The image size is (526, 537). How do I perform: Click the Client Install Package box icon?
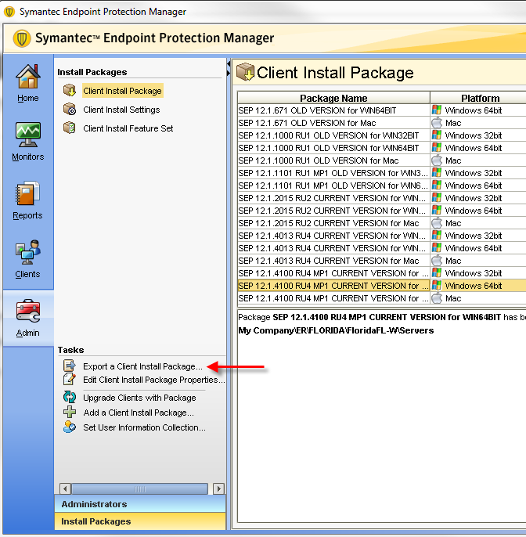pyautogui.click(x=70, y=91)
